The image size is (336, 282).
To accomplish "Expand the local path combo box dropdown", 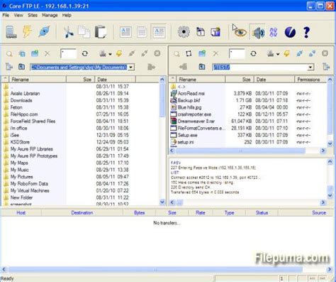I will (131, 67).
